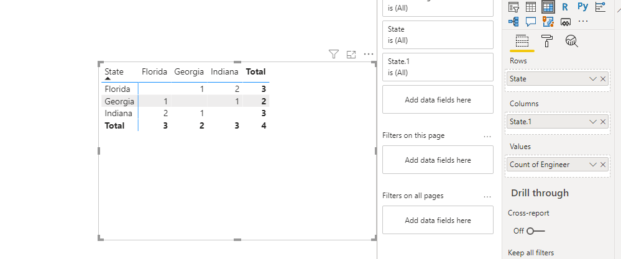Open more options ellipsis above matrix
621x259 pixels.
[x=369, y=54]
